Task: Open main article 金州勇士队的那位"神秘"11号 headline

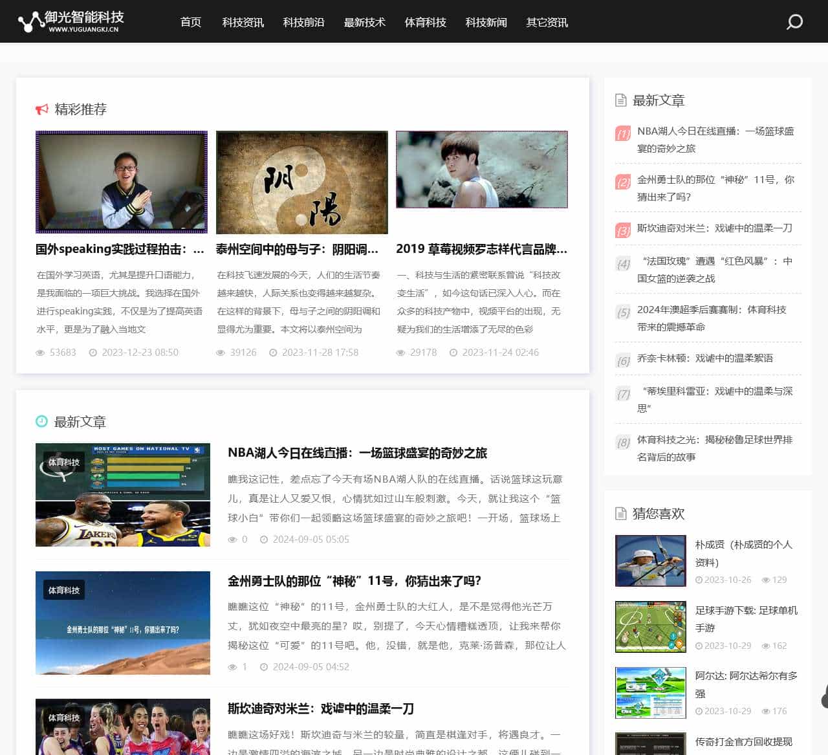Action: [x=354, y=581]
